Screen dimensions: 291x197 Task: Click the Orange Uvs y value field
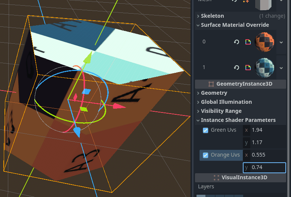pos(268,168)
